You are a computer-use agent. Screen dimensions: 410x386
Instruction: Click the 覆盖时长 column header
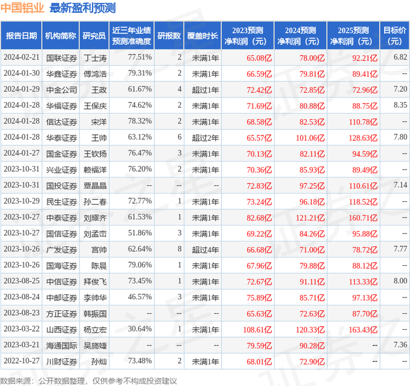tap(203, 36)
